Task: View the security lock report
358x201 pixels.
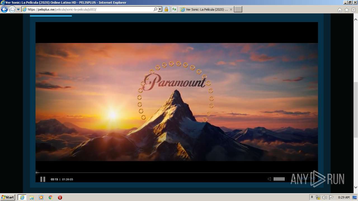Action: coord(166,9)
